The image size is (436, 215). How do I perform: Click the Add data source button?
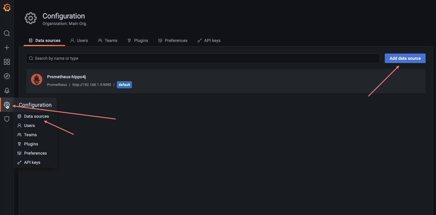[405, 58]
